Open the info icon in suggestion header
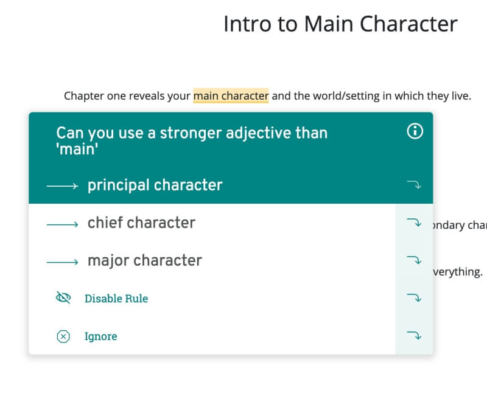 point(415,131)
